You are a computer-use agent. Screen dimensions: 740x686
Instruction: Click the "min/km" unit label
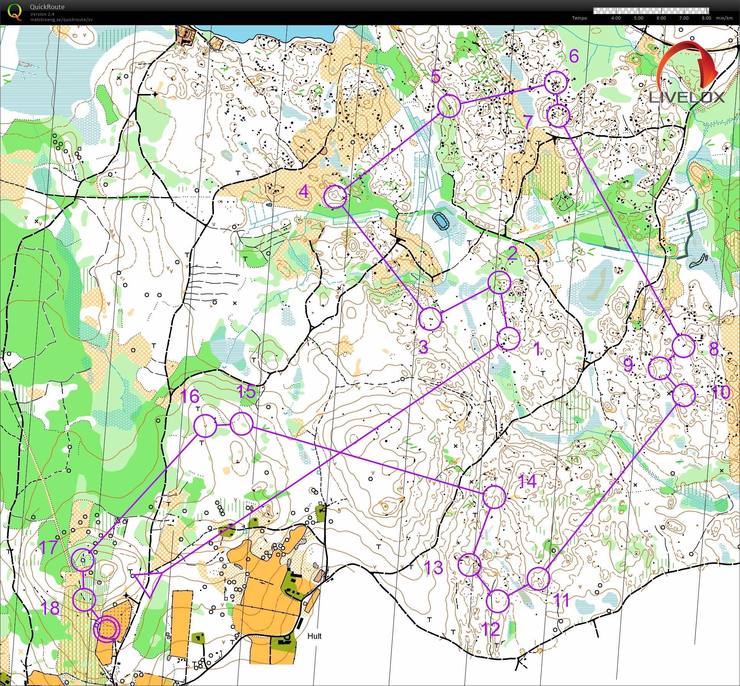point(724,18)
